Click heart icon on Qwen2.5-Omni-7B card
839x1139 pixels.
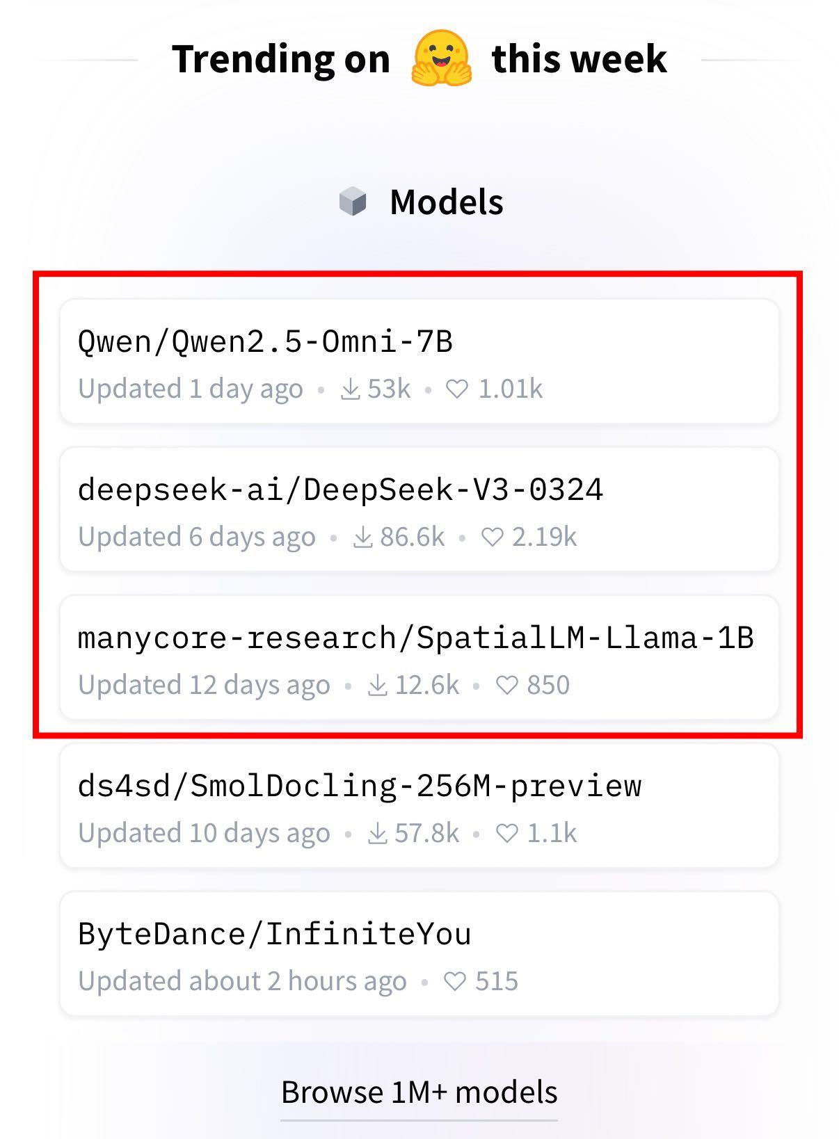pyautogui.click(x=457, y=389)
